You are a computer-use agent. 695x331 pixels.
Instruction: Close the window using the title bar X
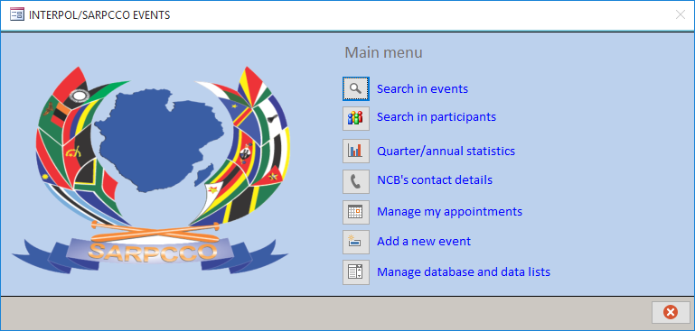(x=680, y=14)
